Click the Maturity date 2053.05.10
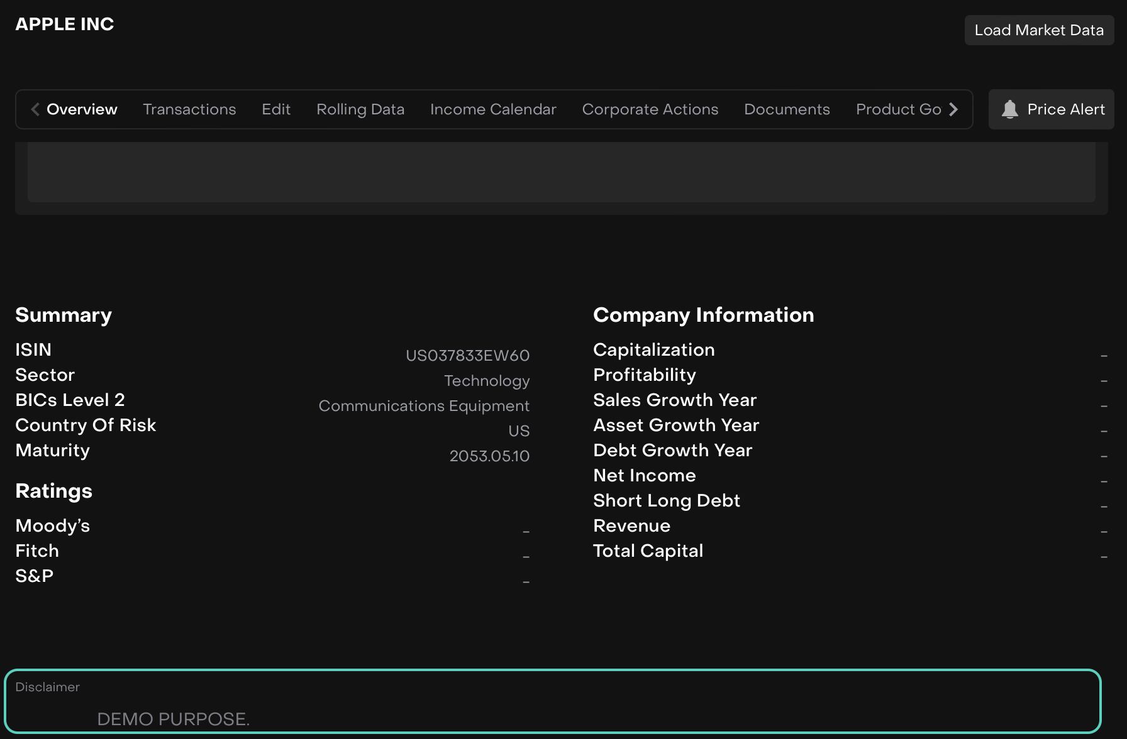 click(x=489, y=456)
